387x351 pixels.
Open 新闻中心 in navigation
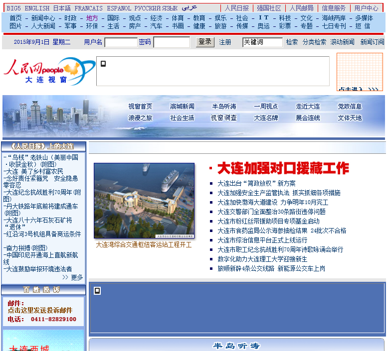pyautogui.click(x=43, y=18)
